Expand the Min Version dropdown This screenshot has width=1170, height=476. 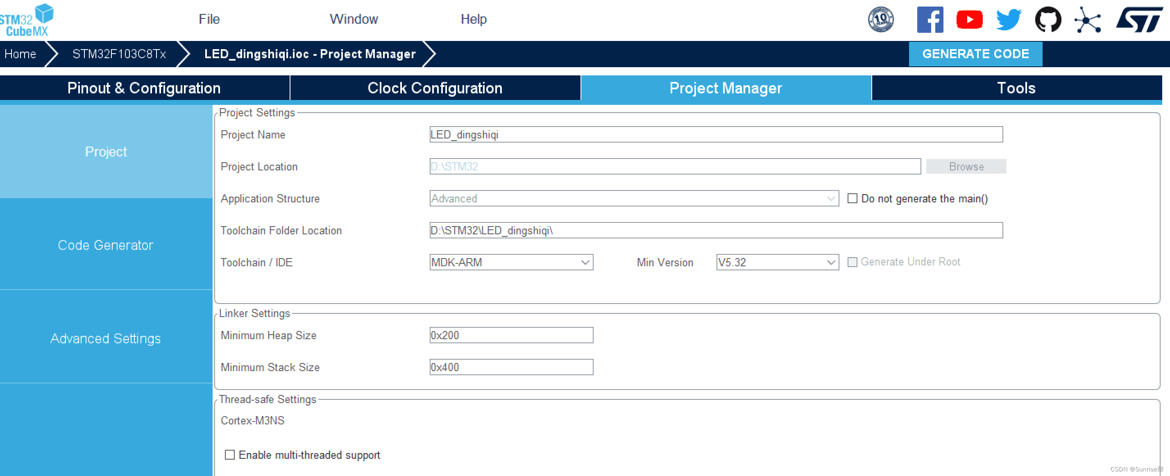[777, 262]
